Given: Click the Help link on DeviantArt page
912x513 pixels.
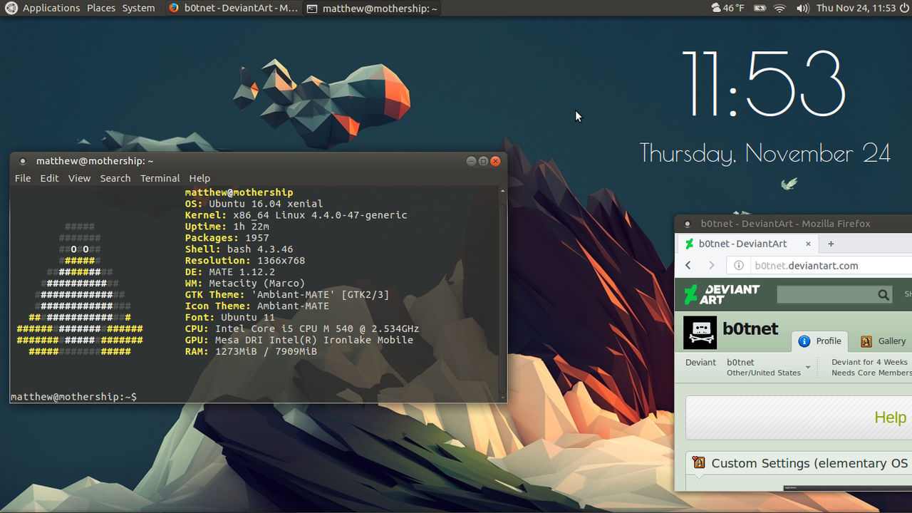Looking at the screenshot, I should click(890, 418).
